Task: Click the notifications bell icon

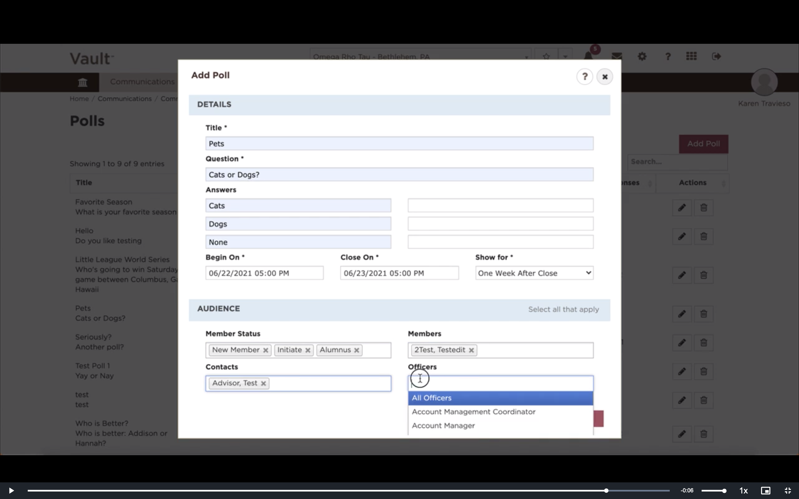Action: (x=588, y=56)
